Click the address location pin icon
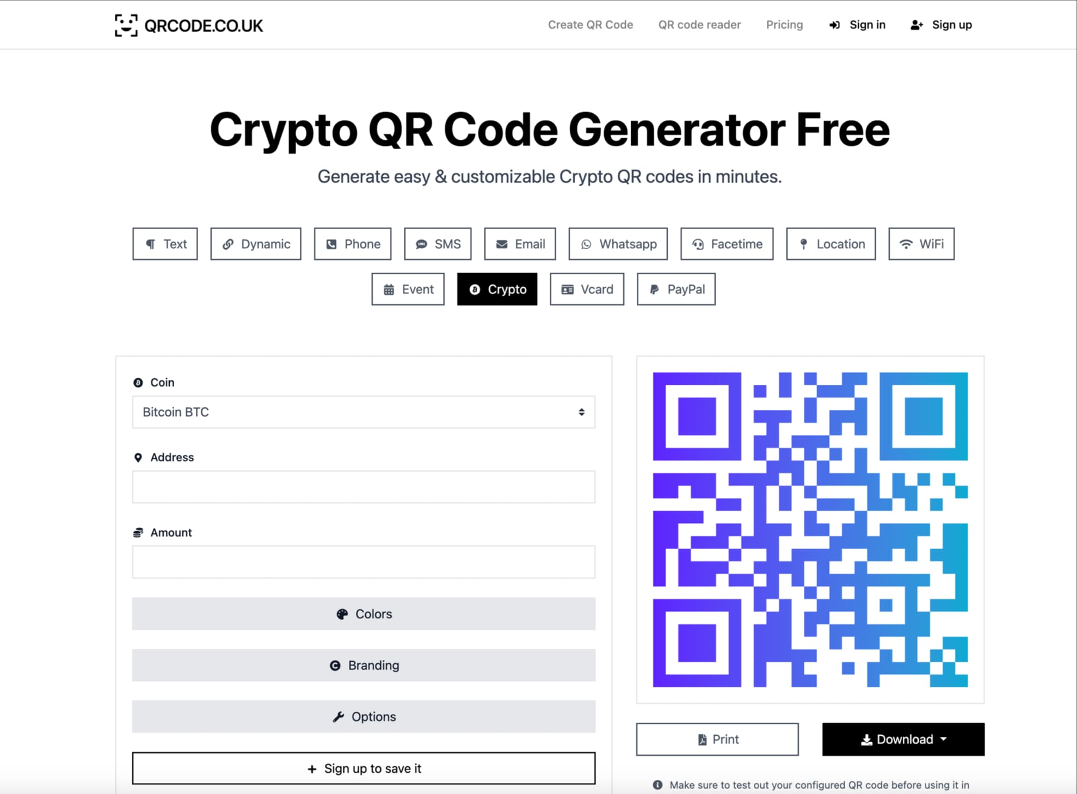This screenshot has height=794, width=1077. (x=136, y=457)
